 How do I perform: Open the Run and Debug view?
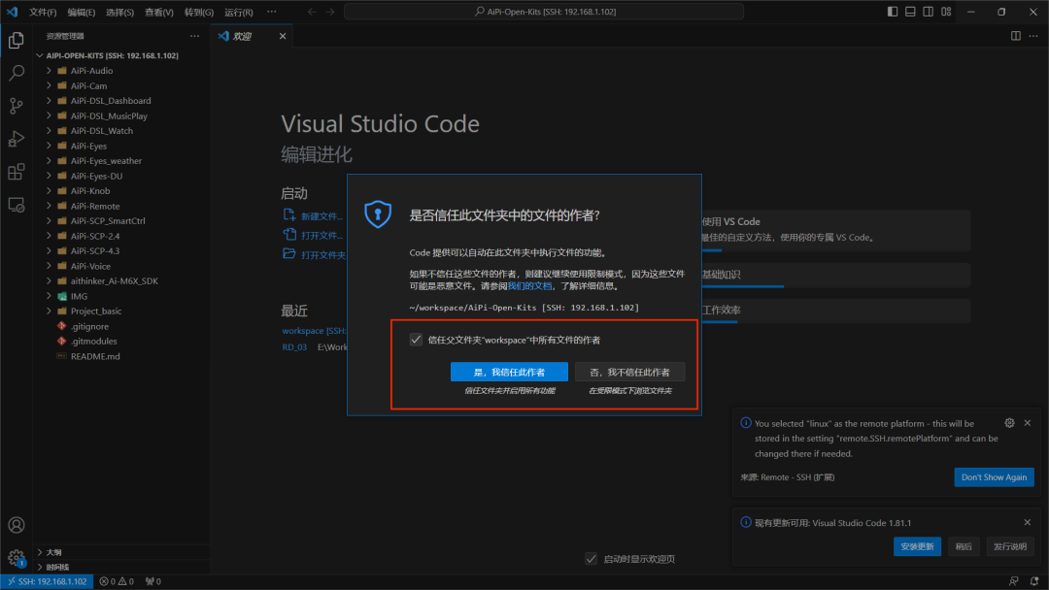(17, 139)
